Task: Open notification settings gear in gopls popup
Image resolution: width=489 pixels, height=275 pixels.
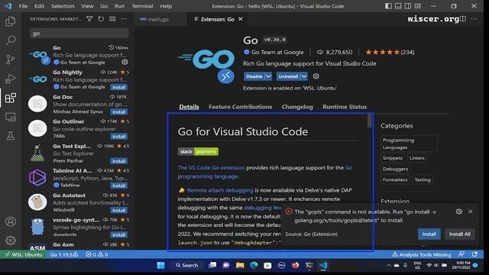Action: [458, 212]
